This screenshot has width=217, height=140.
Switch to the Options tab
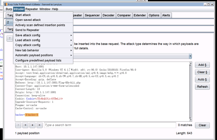(154, 15)
